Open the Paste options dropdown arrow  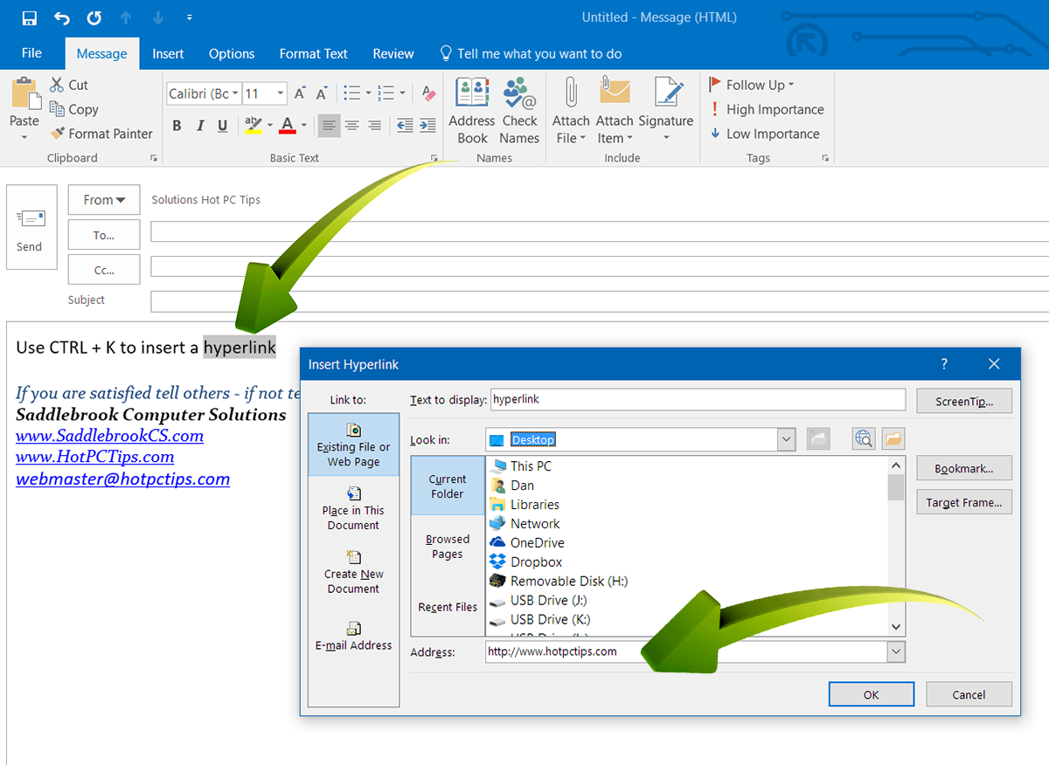pyautogui.click(x=24, y=138)
